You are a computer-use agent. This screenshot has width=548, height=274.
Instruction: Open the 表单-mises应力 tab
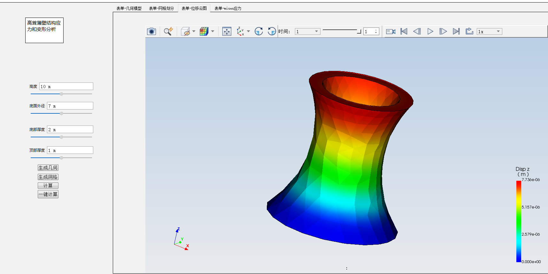click(228, 8)
